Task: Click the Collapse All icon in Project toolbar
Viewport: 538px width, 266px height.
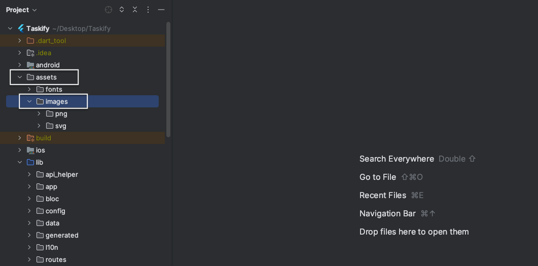Action: [x=135, y=10]
